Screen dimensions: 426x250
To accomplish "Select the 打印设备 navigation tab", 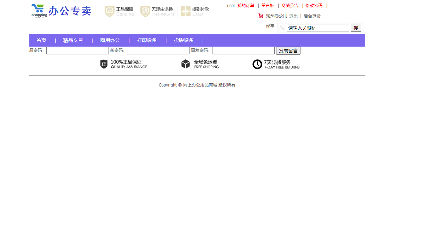I will pos(147,40).
